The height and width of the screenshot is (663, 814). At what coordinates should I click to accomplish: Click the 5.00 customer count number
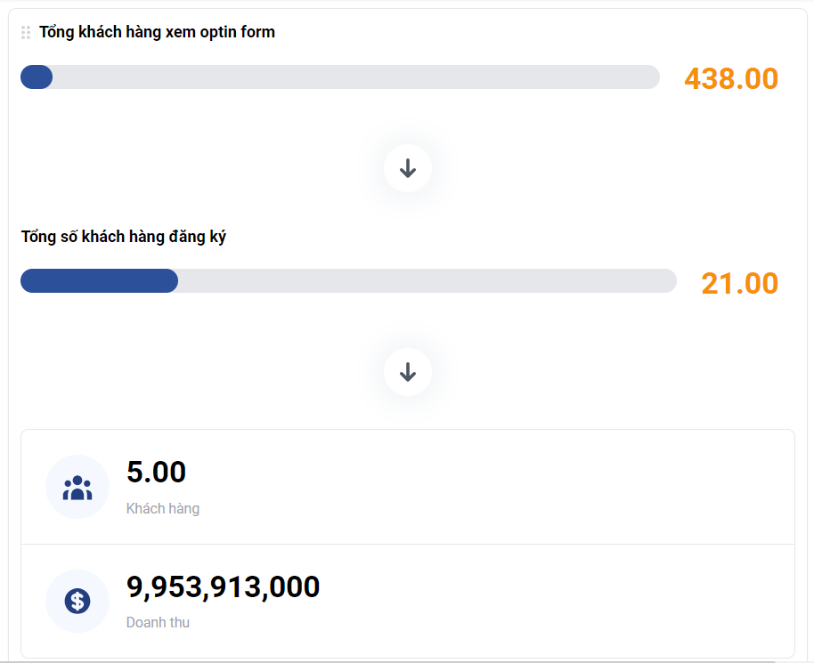157,472
